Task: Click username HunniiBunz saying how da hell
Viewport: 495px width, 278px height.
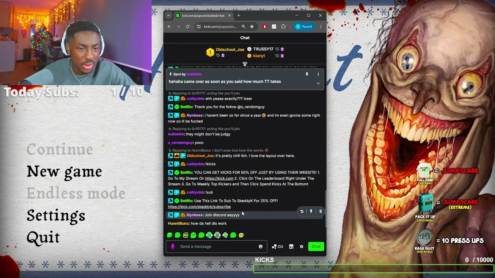Action: (x=178, y=223)
